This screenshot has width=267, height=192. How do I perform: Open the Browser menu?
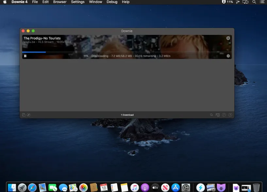(x=60, y=2)
